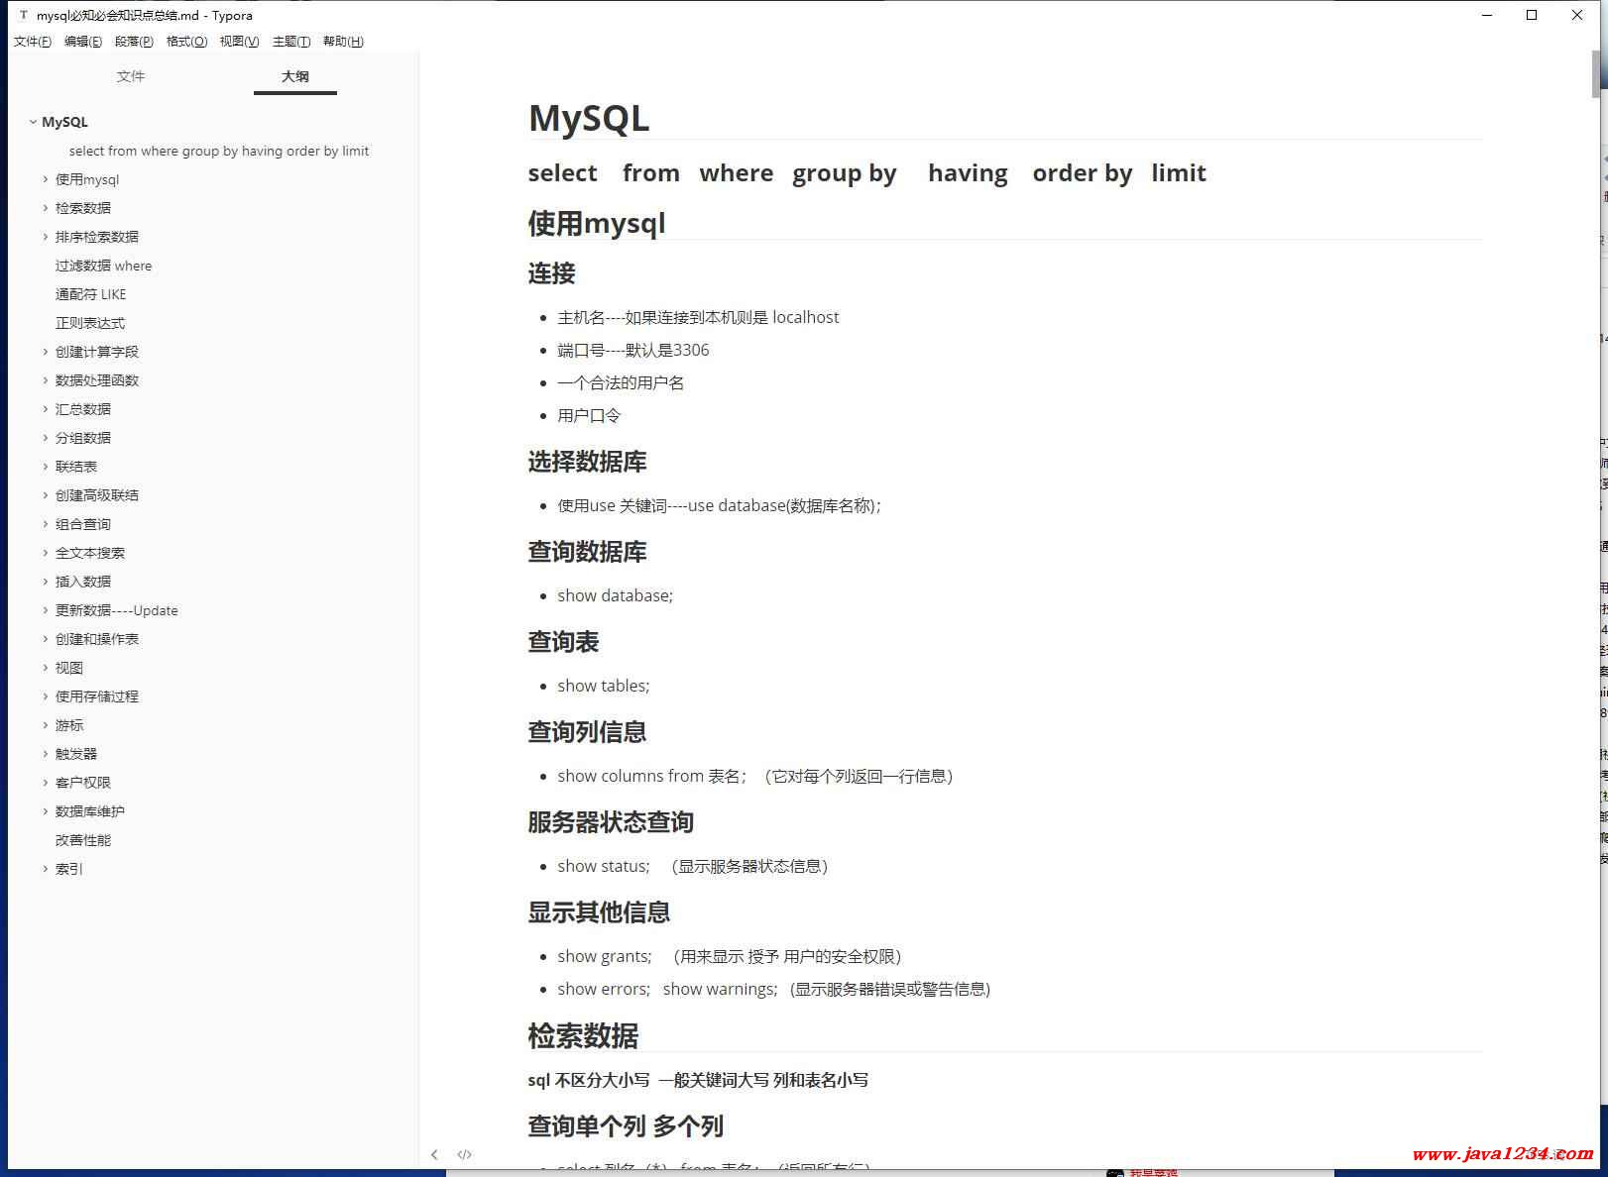Viewport: 1608px width, 1177px height.
Task: Expand the 检索数据 outline node
Action: pos(46,208)
